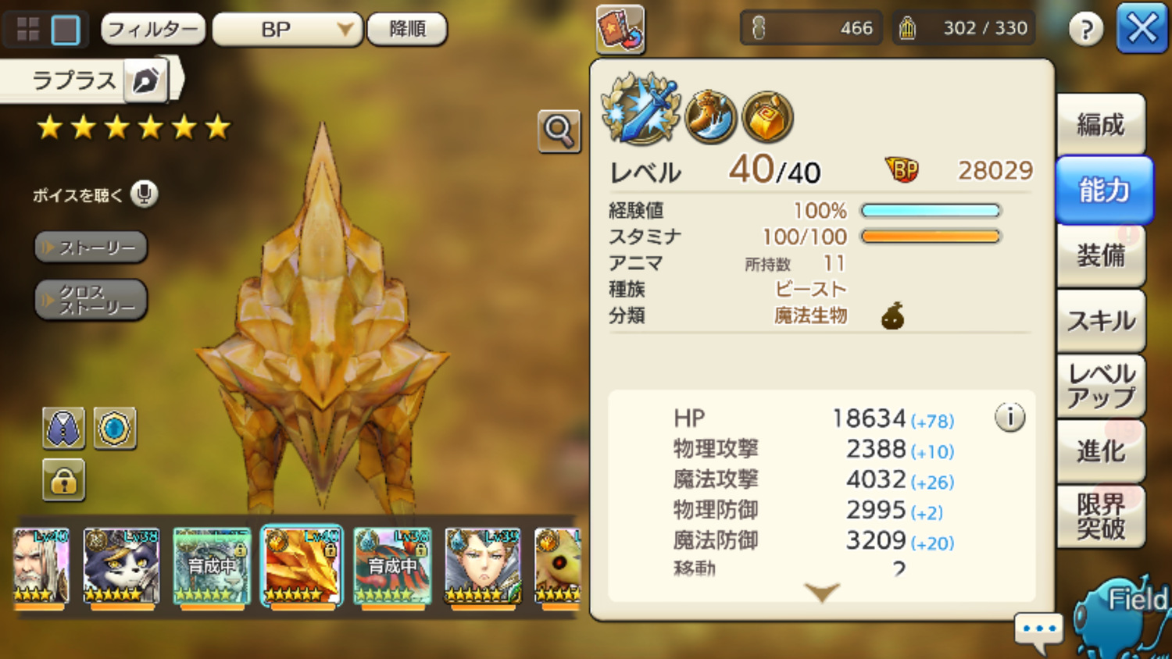Screen dimensions: 1172x659
Task: Open the help question mark icon
Action: (x=1086, y=29)
